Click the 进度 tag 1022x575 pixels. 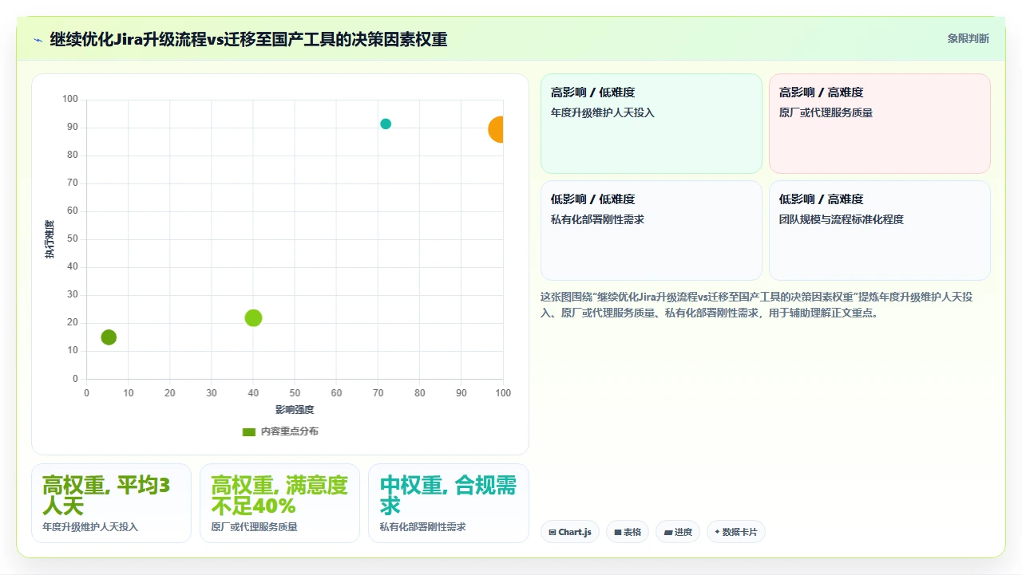(678, 532)
